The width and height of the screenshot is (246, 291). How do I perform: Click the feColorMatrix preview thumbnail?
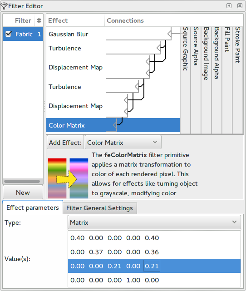(68, 178)
